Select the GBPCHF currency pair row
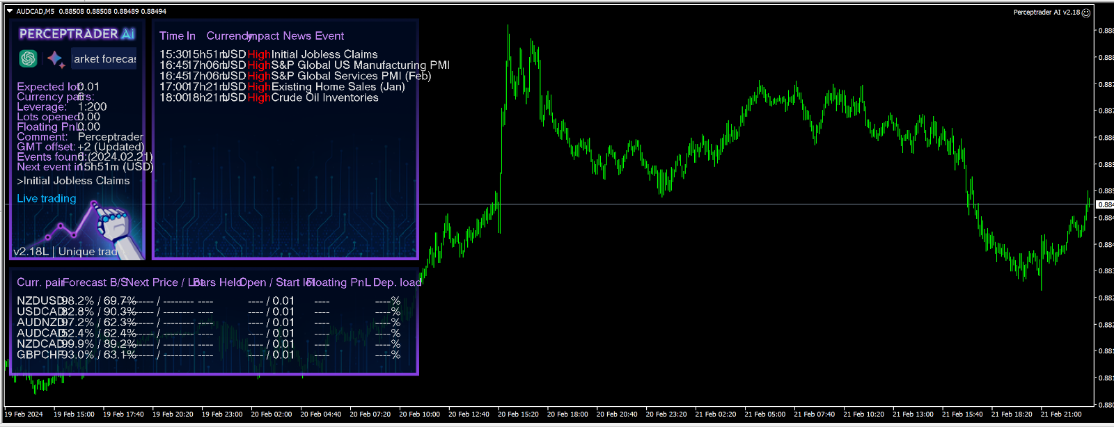 pos(39,355)
